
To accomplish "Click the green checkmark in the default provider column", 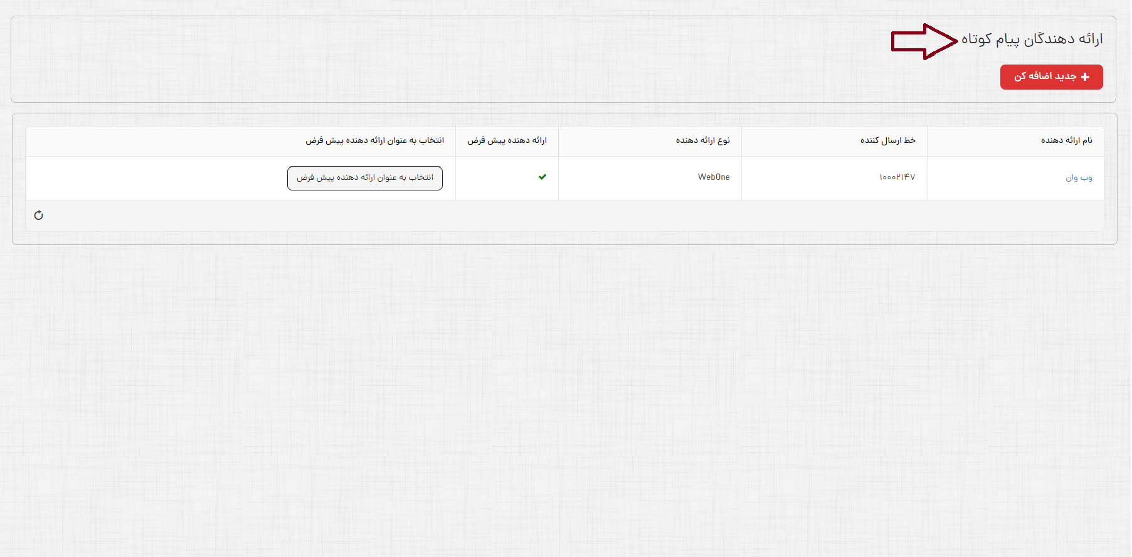I will 542,177.
